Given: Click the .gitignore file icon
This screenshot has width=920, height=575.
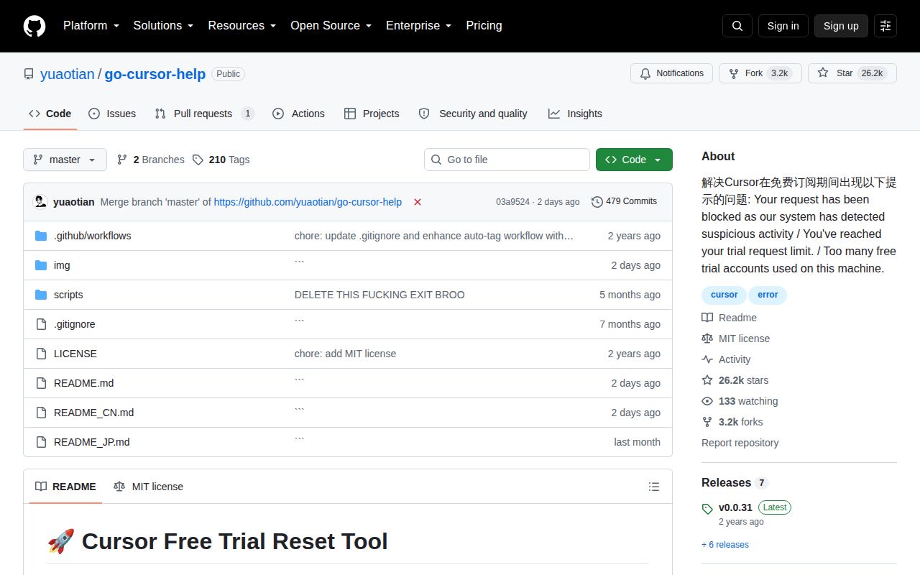Looking at the screenshot, I should (x=41, y=324).
